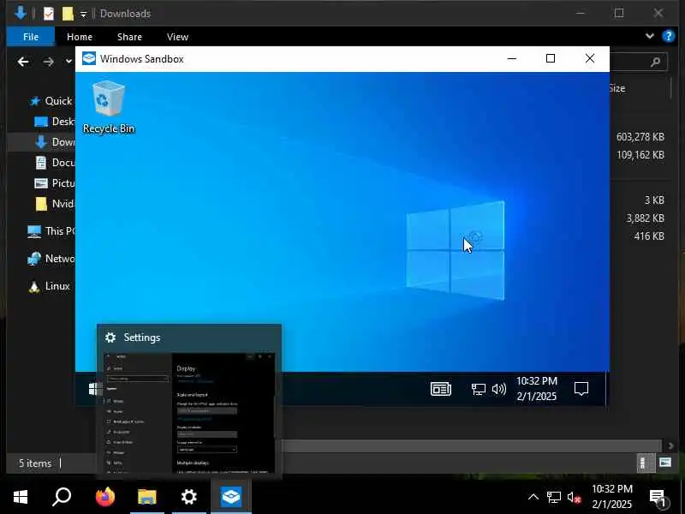Expand the ribbon with the chevron
The image size is (685, 514).
pos(650,36)
